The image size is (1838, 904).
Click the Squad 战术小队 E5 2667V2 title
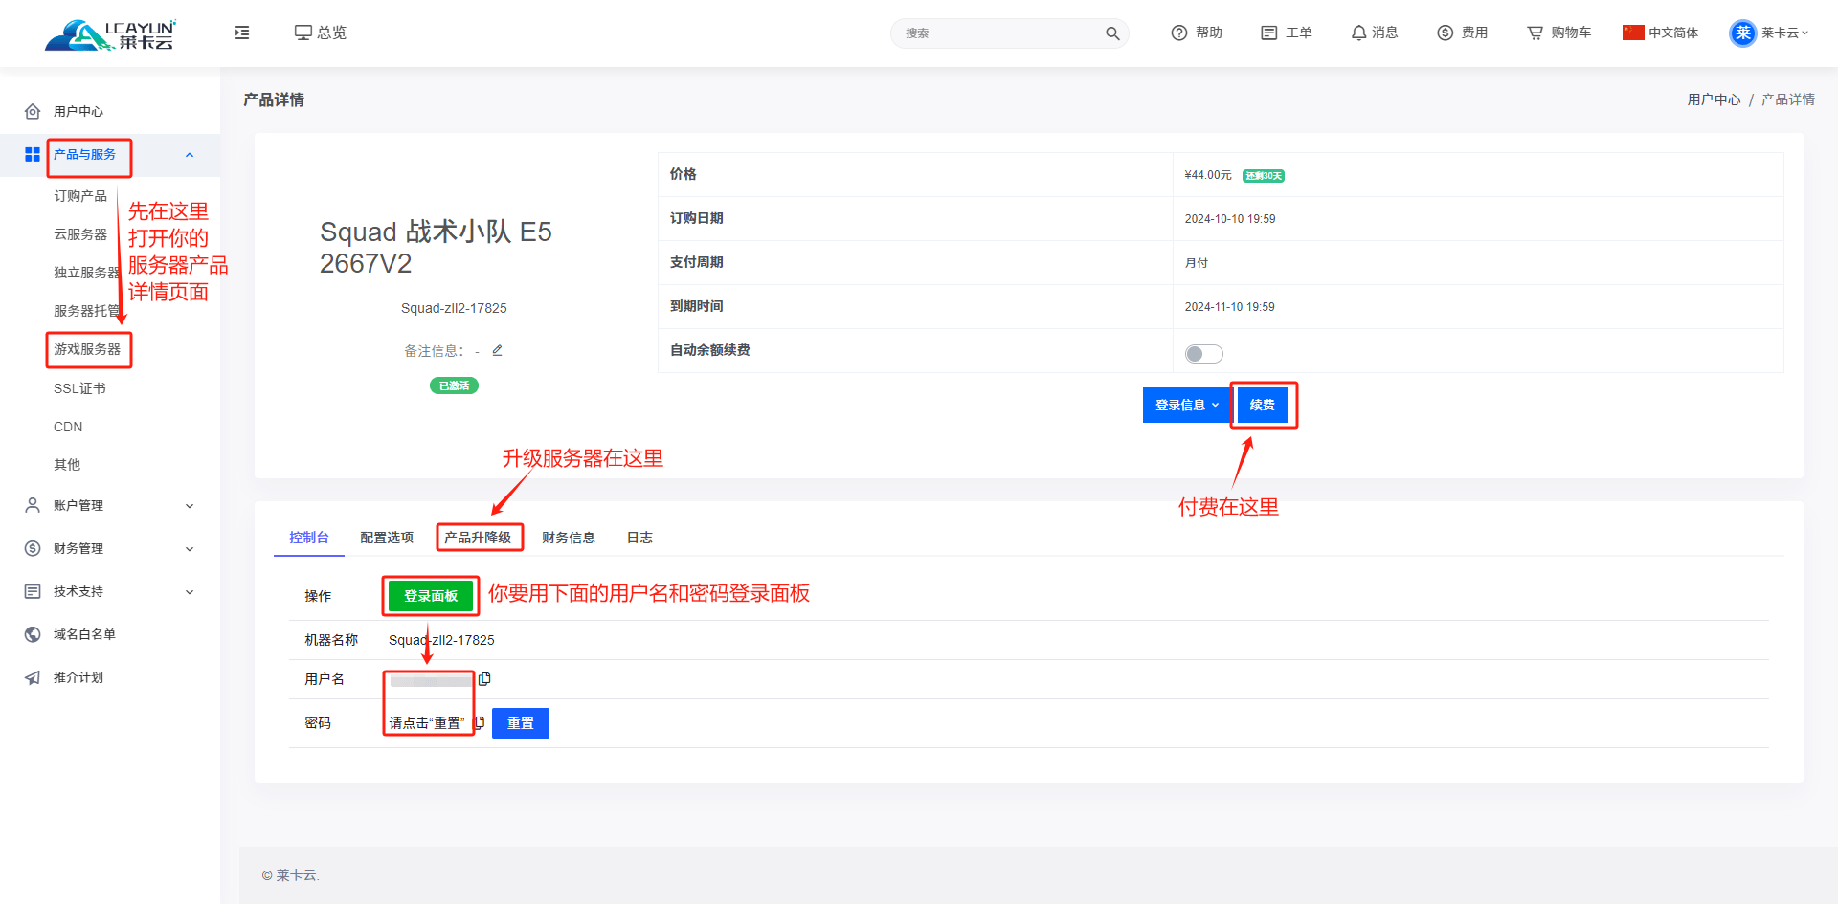click(x=436, y=247)
